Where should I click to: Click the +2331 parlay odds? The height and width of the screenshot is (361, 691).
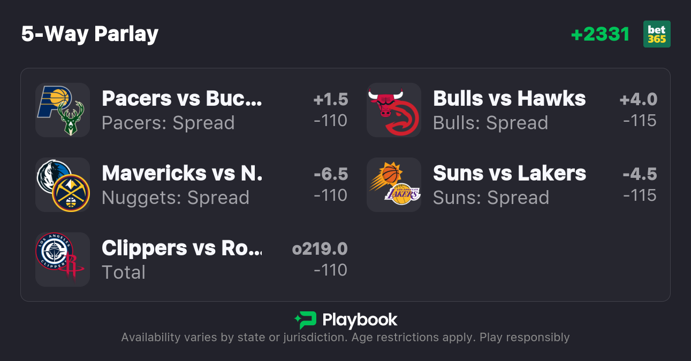click(x=600, y=34)
